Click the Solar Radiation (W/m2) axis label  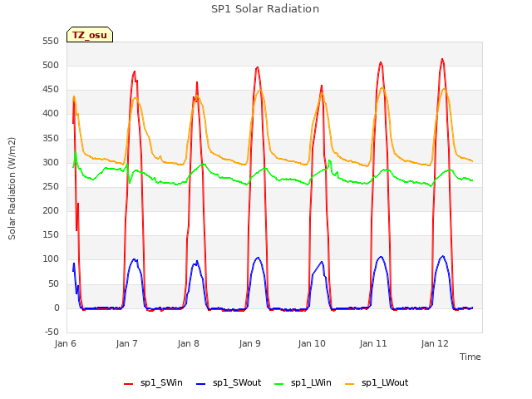12,189
